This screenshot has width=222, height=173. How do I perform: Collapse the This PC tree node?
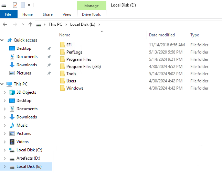click(3, 84)
